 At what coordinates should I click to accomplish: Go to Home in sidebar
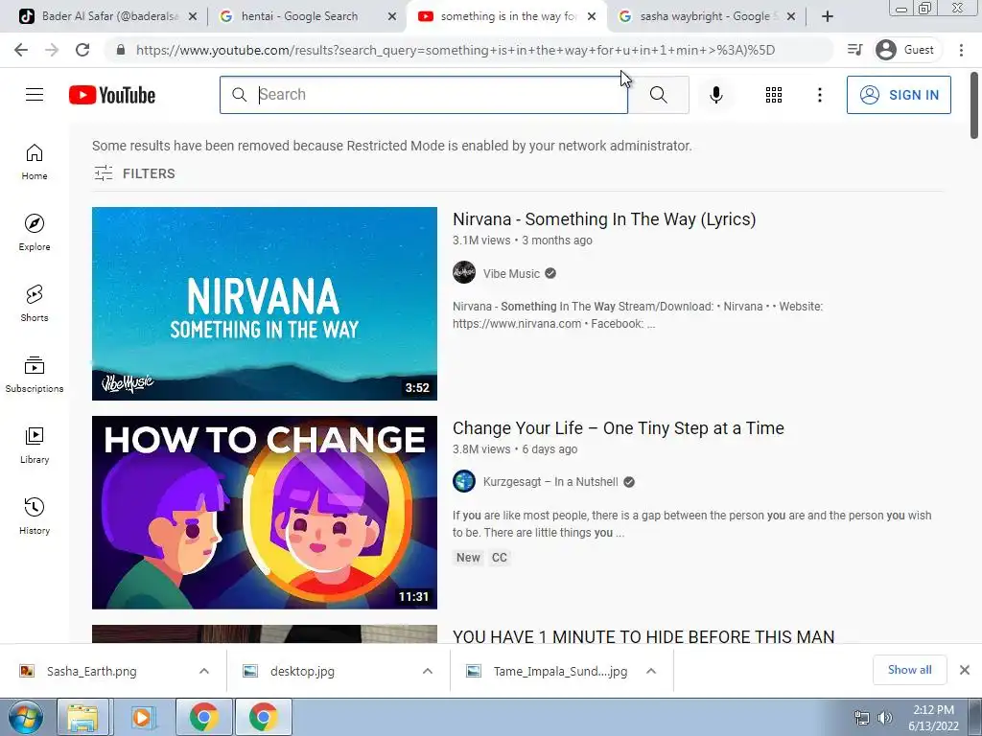[x=35, y=162]
